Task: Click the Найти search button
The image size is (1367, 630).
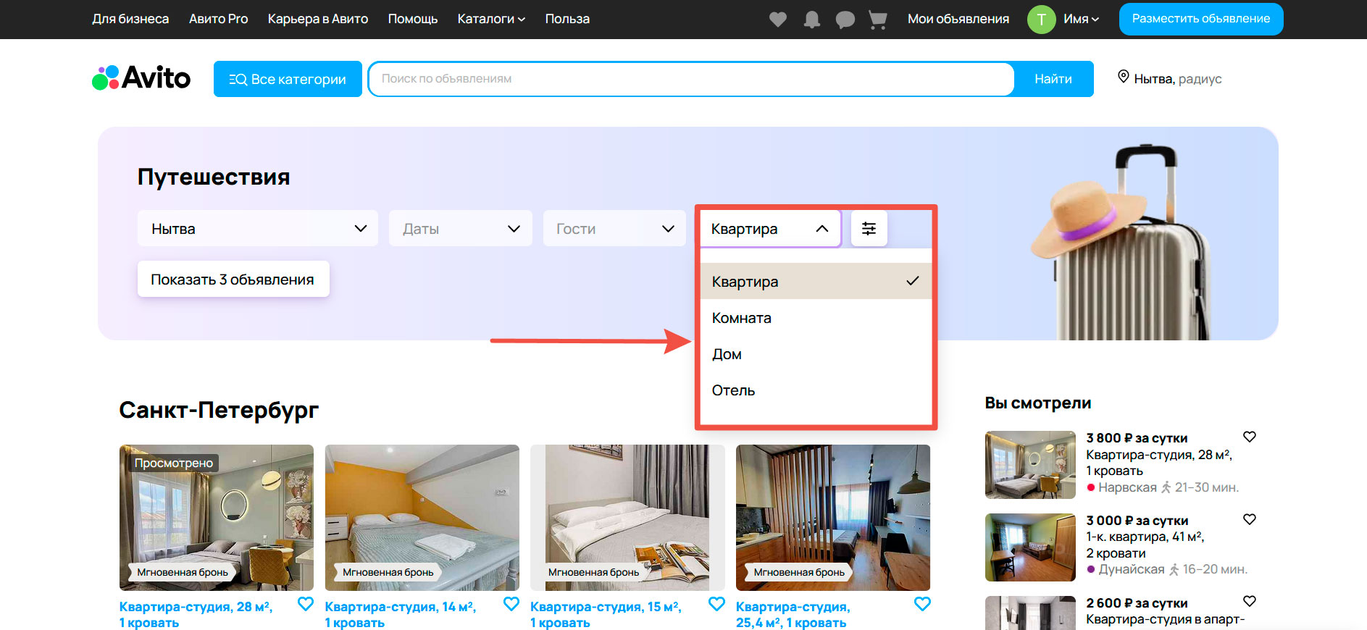Action: coord(1053,79)
